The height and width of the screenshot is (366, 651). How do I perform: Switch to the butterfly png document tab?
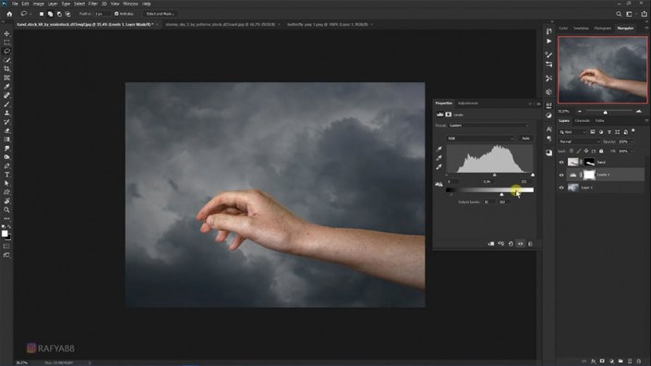[x=327, y=25]
